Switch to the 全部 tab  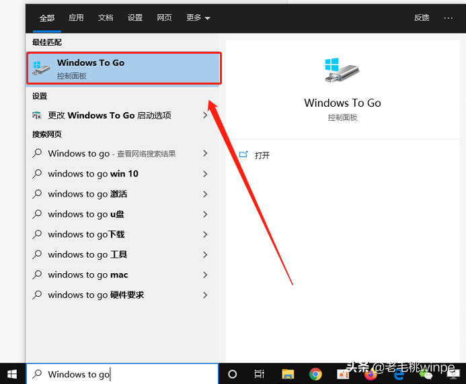click(x=47, y=18)
